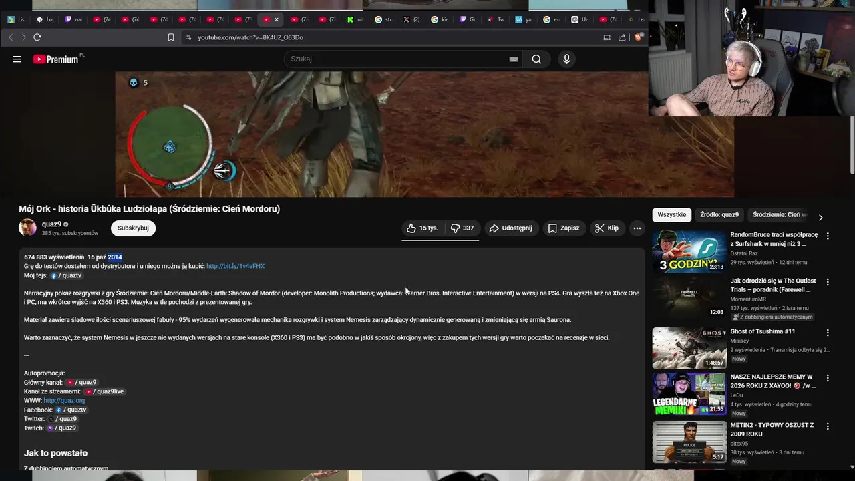Go forward with the browser forward arrow
Image resolution: width=855 pixels, height=481 pixels.
click(x=23, y=37)
